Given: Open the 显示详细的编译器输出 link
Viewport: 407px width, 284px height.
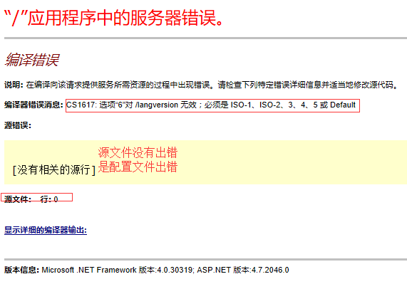Looking at the screenshot, I should click(x=46, y=230).
